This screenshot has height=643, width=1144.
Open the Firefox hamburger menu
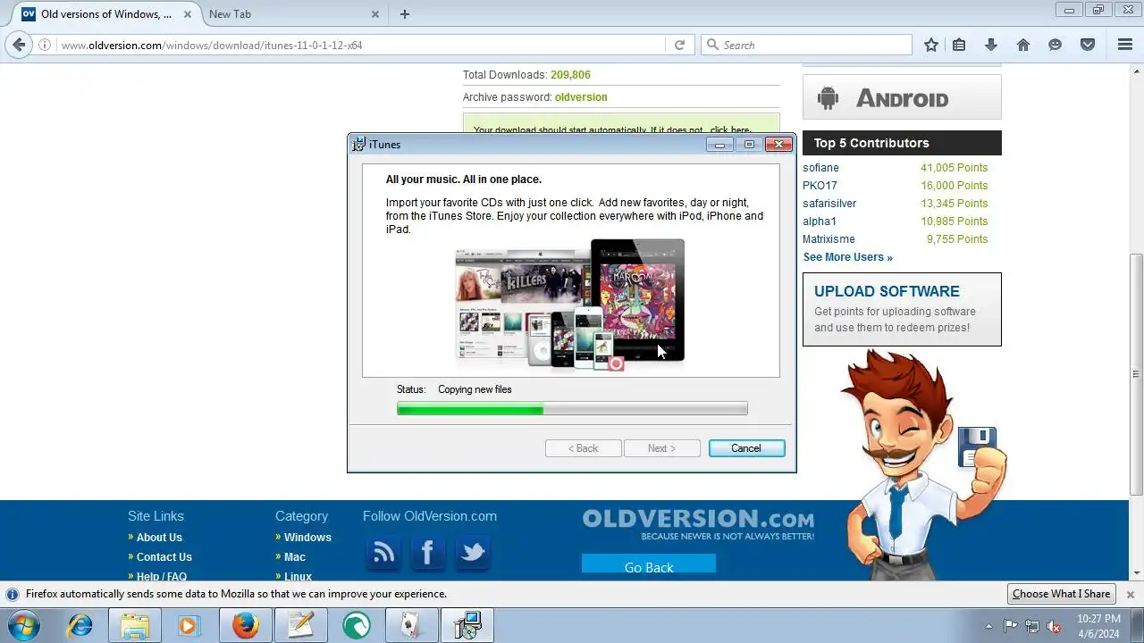[x=1125, y=45]
